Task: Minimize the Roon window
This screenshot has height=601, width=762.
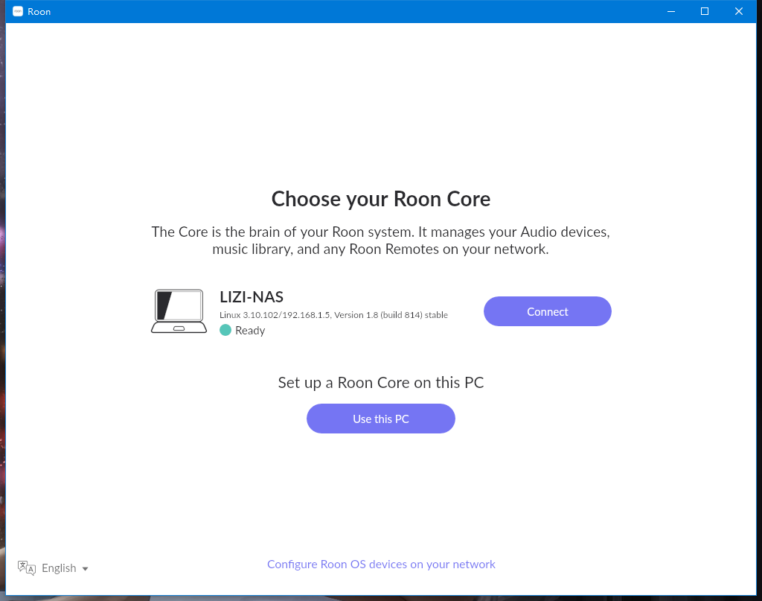Action: coord(671,11)
